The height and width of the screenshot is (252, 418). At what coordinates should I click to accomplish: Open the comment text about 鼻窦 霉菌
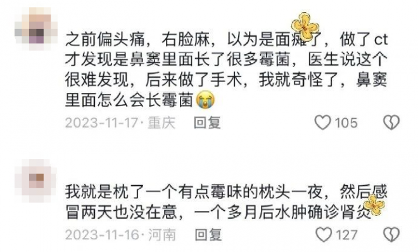click(226, 69)
